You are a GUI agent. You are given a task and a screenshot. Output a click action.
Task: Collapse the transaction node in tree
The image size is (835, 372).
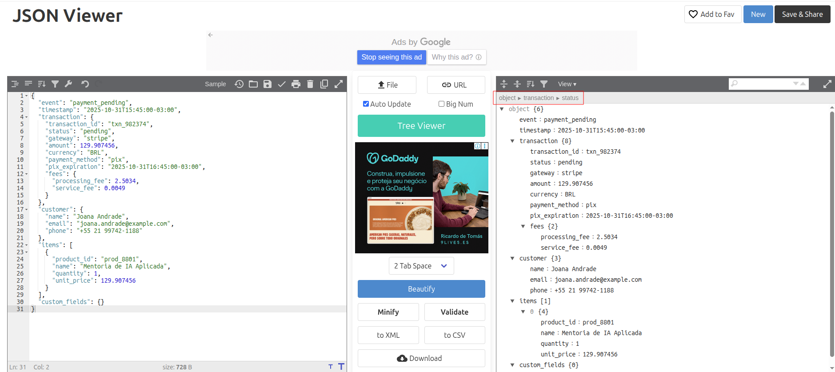click(x=512, y=141)
